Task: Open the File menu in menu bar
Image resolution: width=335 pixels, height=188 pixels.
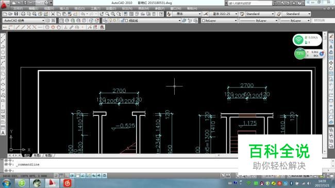Action: click(x=18, y=8)
